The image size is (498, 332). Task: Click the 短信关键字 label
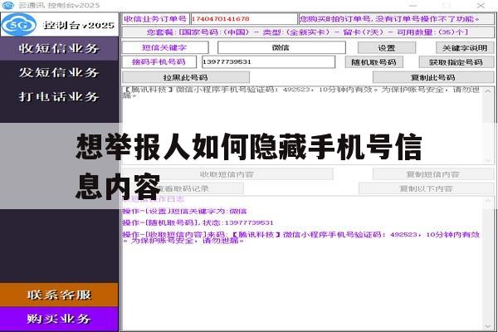click(165, 47)
